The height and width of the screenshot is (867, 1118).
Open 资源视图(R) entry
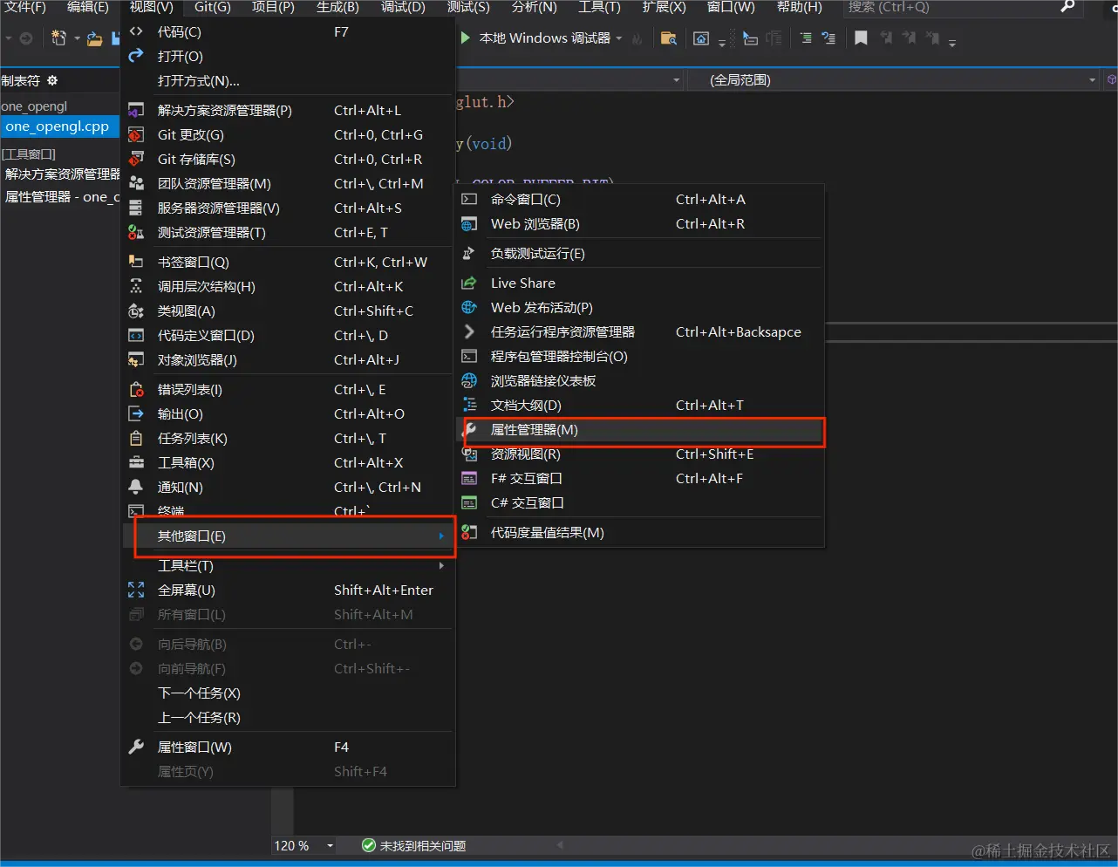point(641,454)
